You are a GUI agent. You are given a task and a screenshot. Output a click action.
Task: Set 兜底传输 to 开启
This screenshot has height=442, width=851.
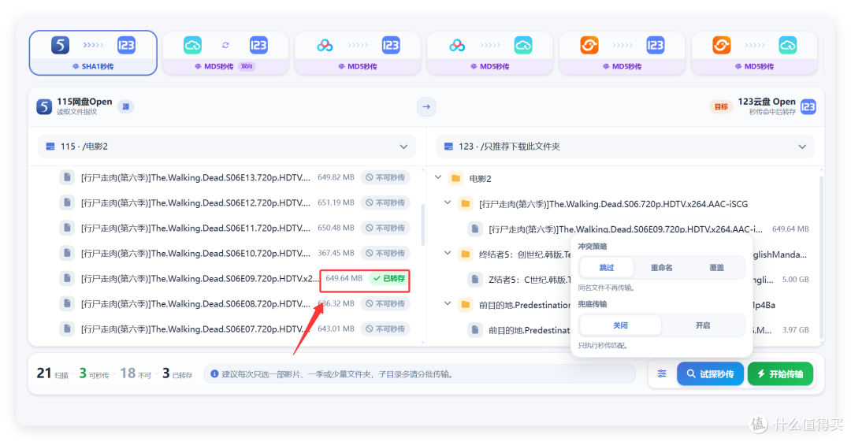703,325
